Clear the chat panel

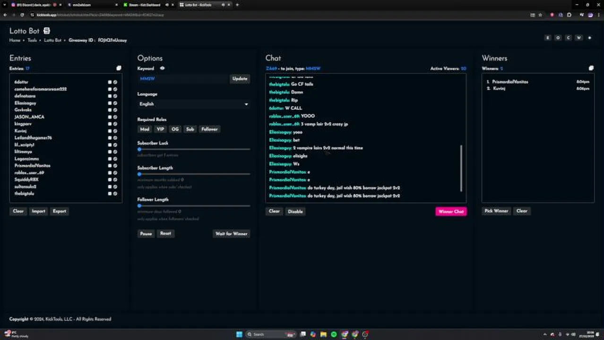(274, 211)
